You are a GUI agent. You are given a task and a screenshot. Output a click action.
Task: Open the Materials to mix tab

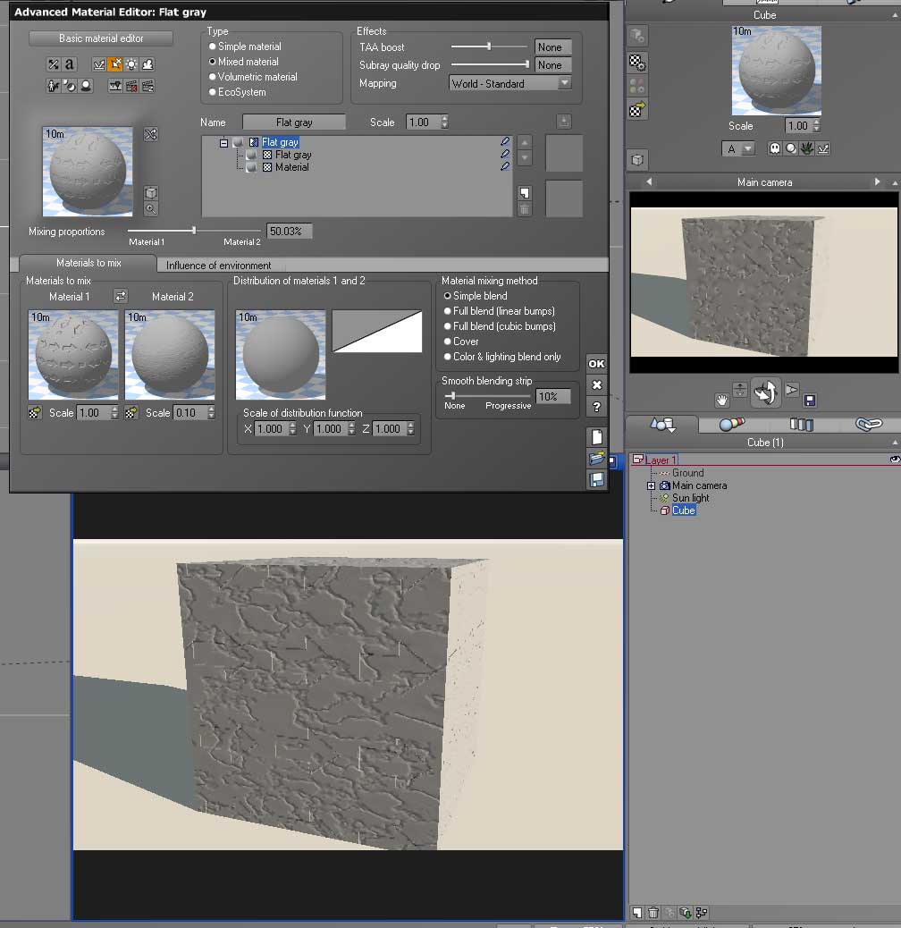[x=88, y=263]
